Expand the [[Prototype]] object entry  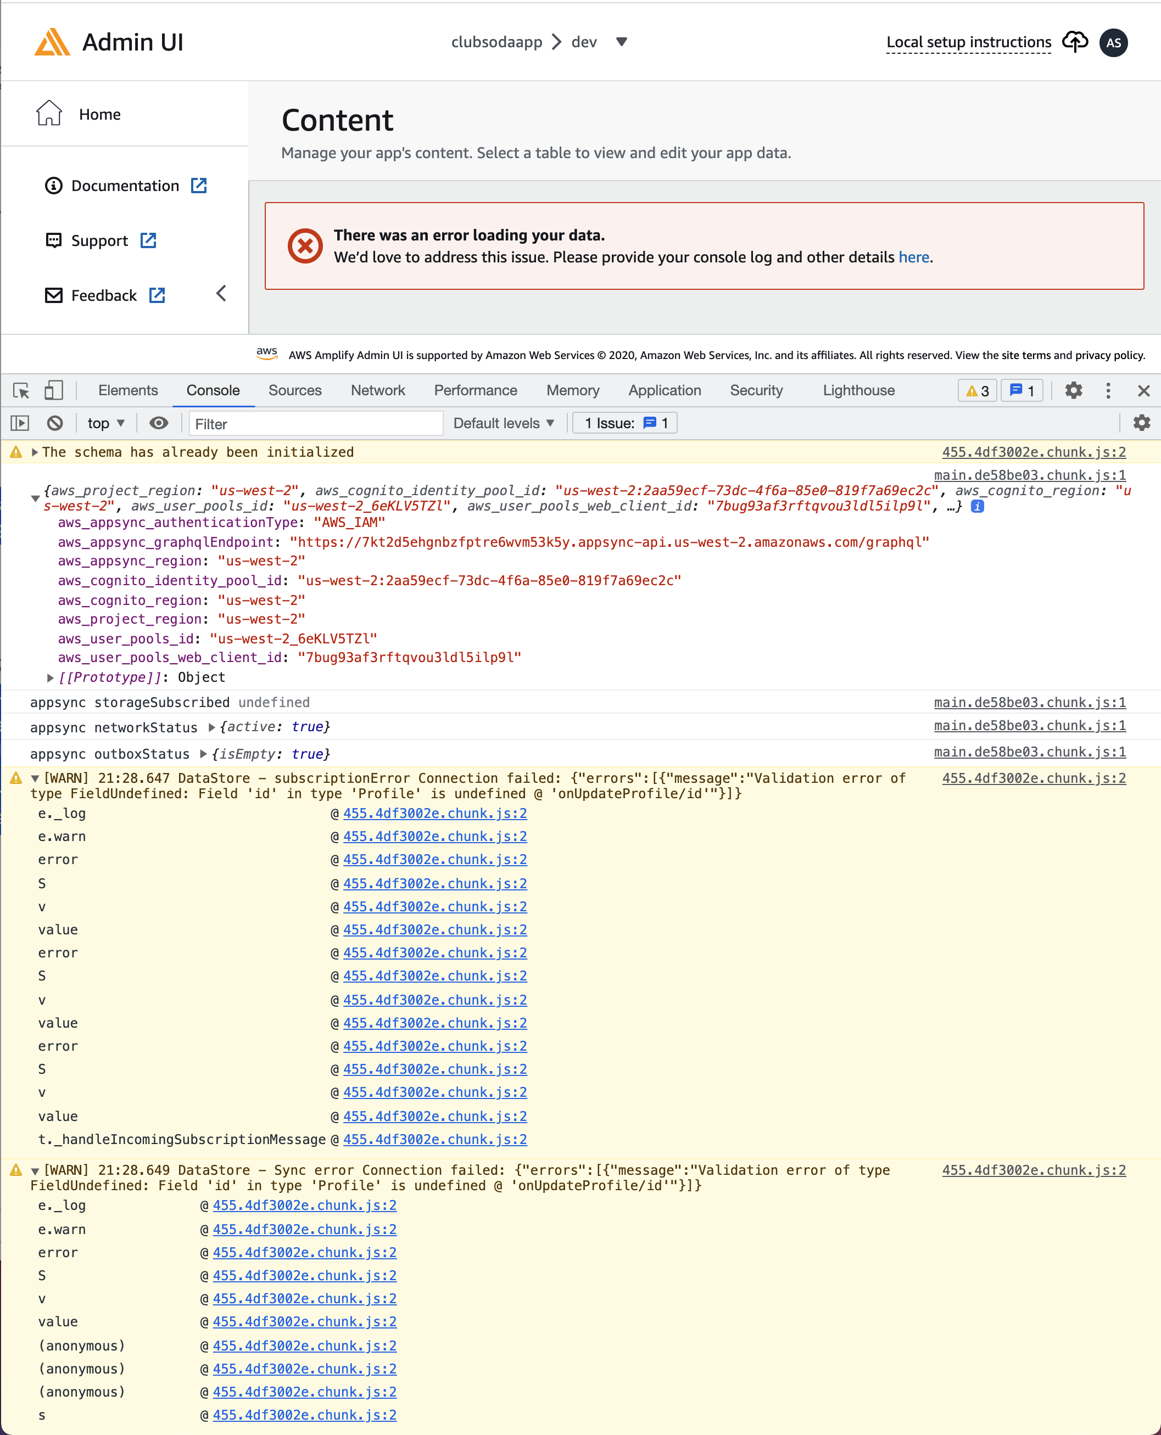coord(50,677)
